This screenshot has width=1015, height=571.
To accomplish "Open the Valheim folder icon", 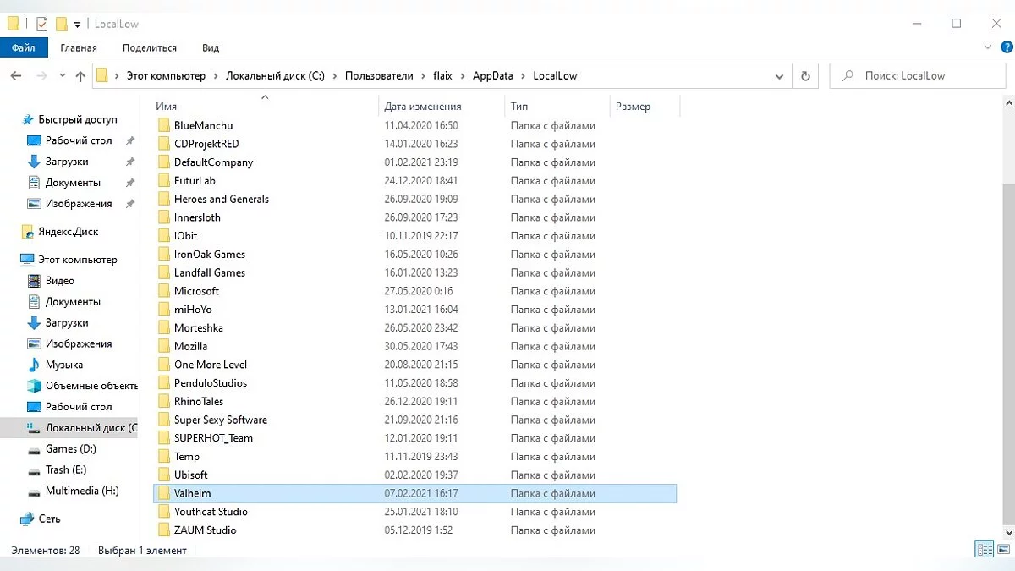I will [164, 493].
